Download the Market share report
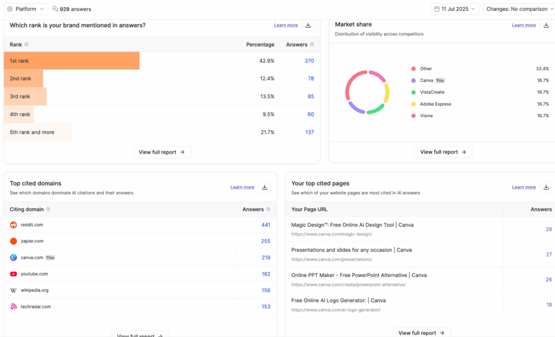This screenshot has width=555, height=337. (546, 25)
